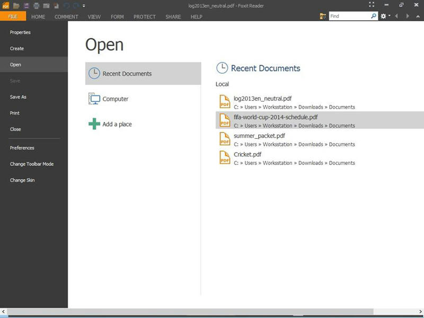Screen dimensions: 424x318
Task: Open log2013en_neutral.pdf from recent list
Action: (320, 102)
